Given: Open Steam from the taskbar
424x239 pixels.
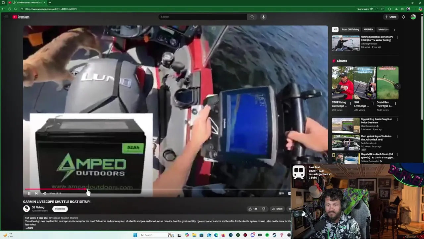Looking at the screenshot, I should click(x=274, y=235).
